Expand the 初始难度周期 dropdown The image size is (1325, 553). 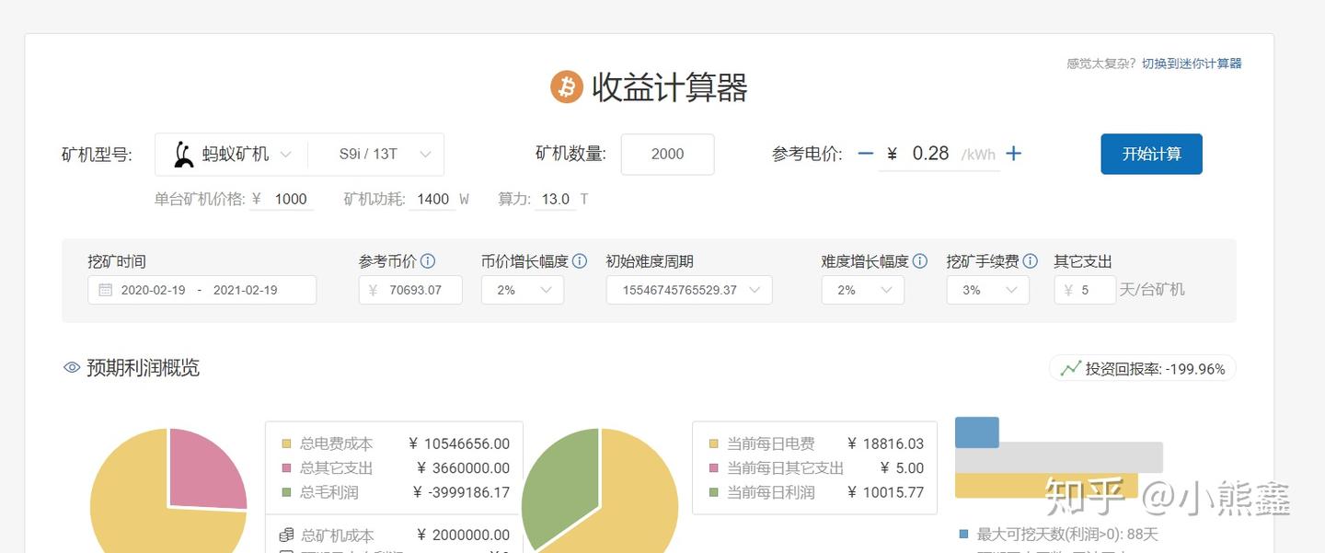pyautogui.click(x=688, y=290)
